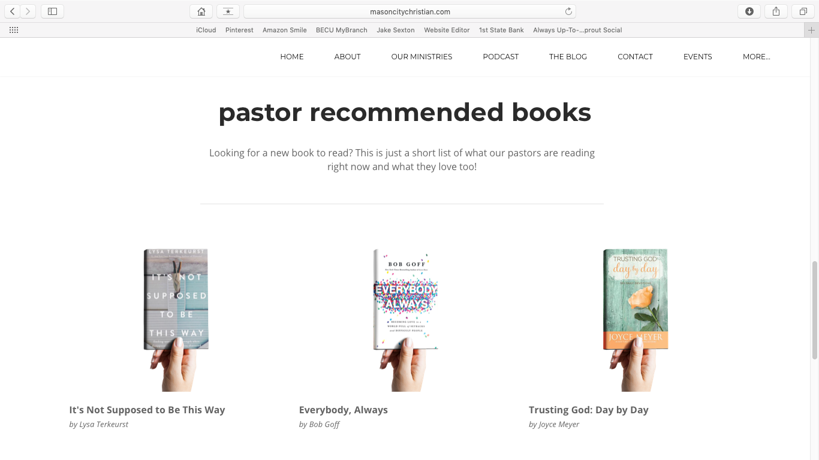
Task: Open the Pinterest bookmark
Action: (x=239, y=30)
